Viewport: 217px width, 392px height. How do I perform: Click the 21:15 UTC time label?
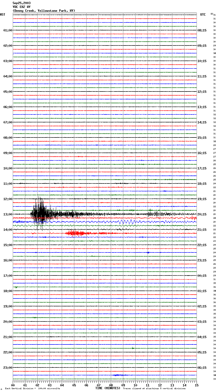click(202, 230)
